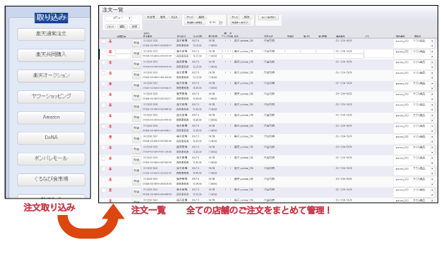Viewport: 441px width, 258px height.
Task: Click down arrow of first row's product list
Action: (432, 46)
